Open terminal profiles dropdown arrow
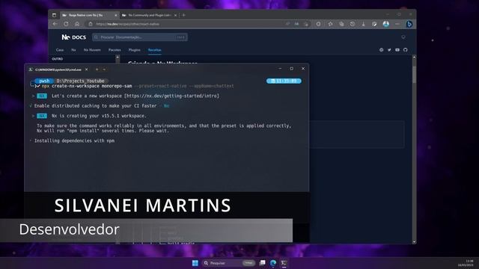This screenshot has height=269, width=479. 104,69
